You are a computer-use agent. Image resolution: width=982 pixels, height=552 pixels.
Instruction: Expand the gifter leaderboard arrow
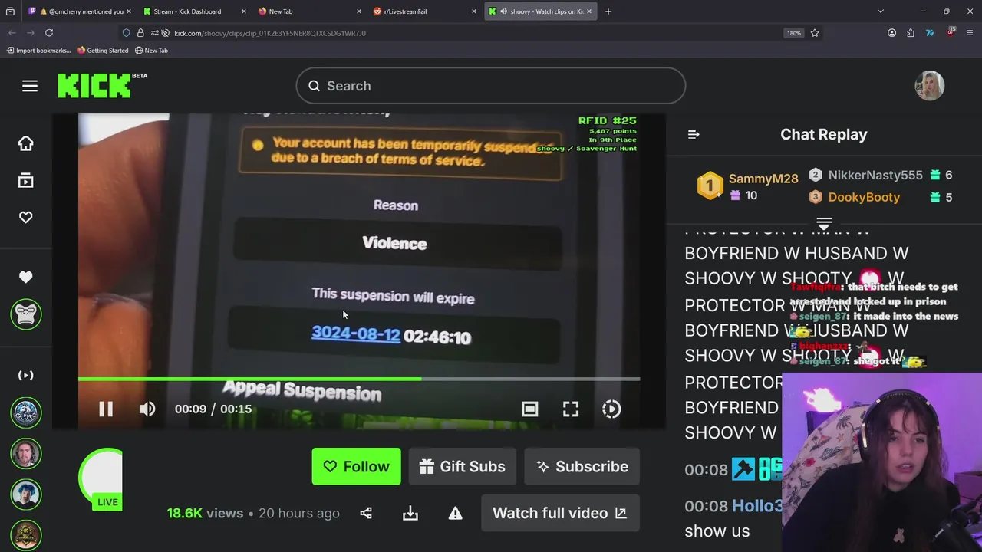pyautogui.click(x=824, y=225)
